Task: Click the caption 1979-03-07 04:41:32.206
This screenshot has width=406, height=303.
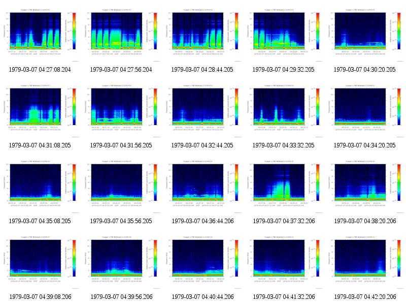Action: [x=284, y=297]
